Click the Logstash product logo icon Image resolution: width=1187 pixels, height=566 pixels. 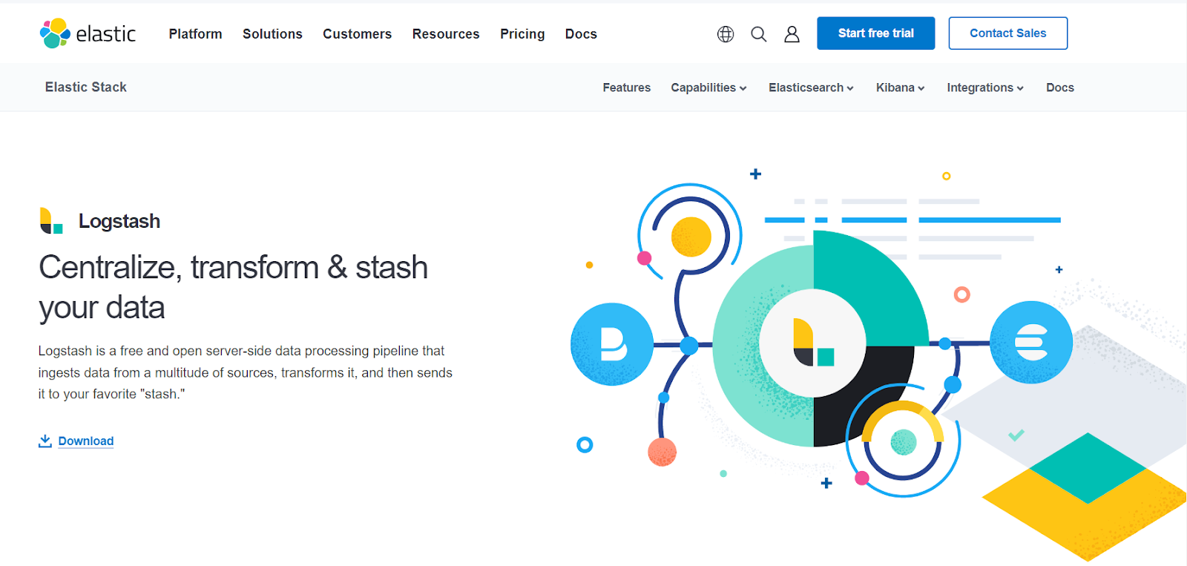[51, 220]
